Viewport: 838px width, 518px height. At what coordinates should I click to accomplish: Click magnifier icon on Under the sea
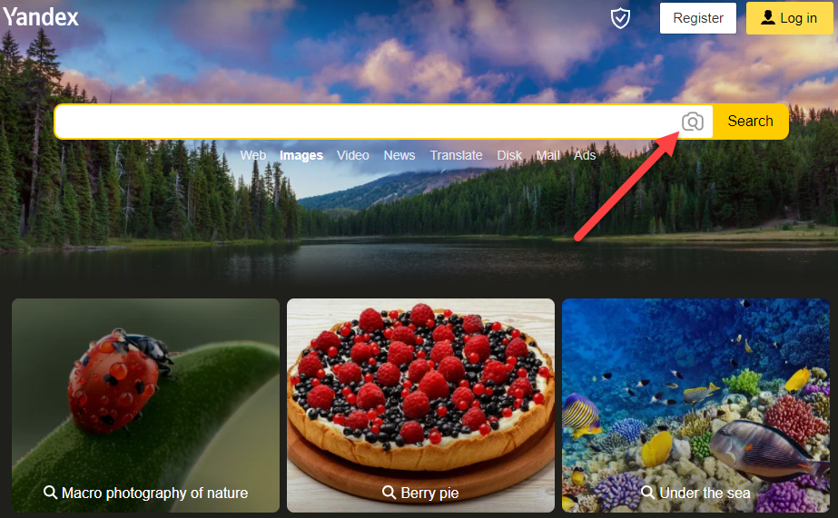647,492
